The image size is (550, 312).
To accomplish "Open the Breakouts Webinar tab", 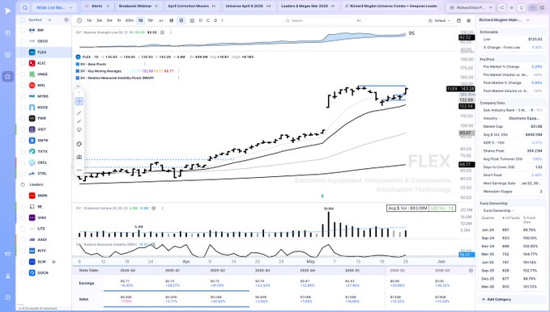I will 138,6.
